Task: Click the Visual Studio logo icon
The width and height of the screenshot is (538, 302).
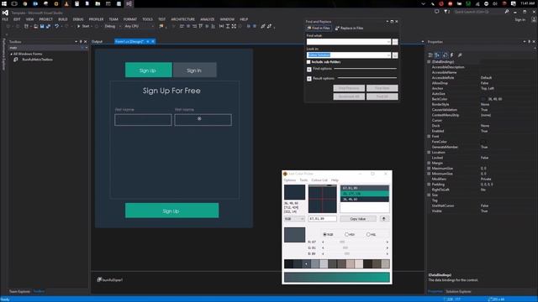Action: (x=5, y=13)
